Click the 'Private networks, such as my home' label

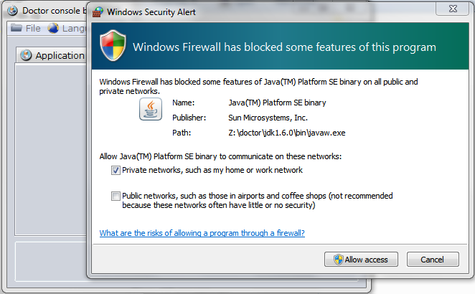[212, 170]
